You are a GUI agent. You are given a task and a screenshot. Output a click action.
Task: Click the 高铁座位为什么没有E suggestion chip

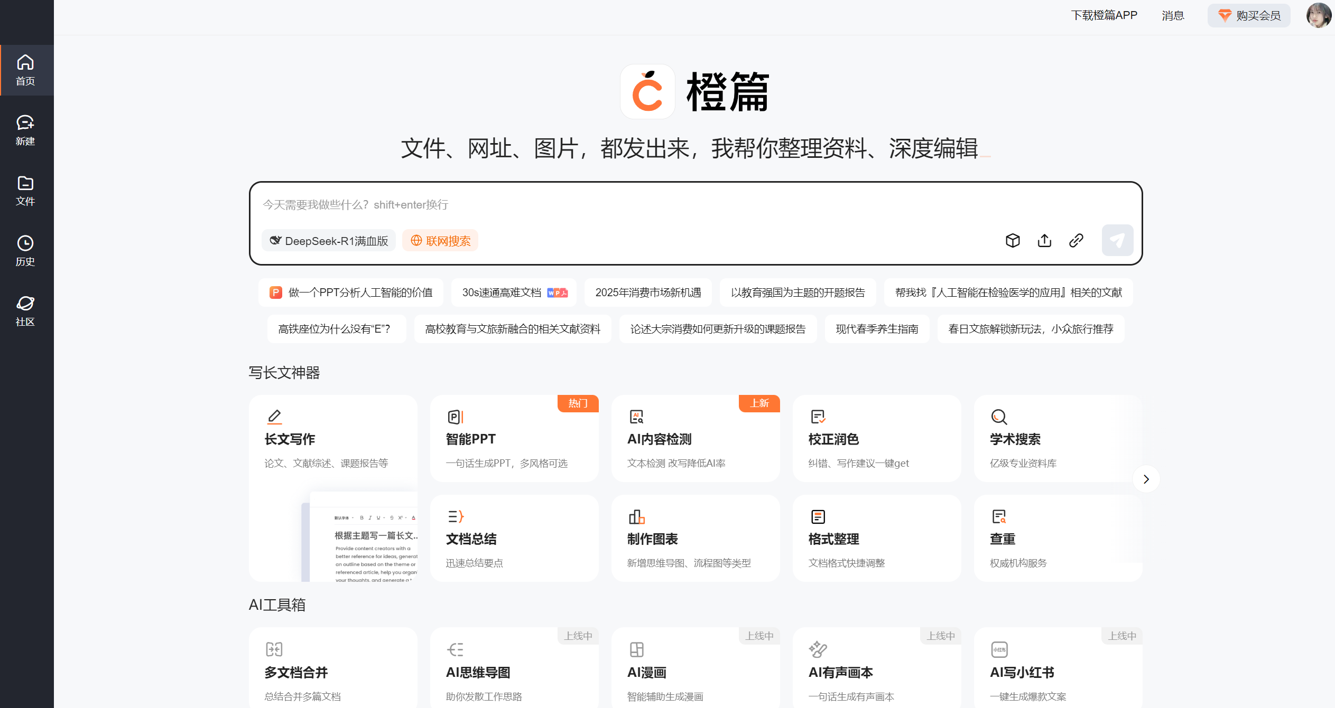[x=336, y=328]
